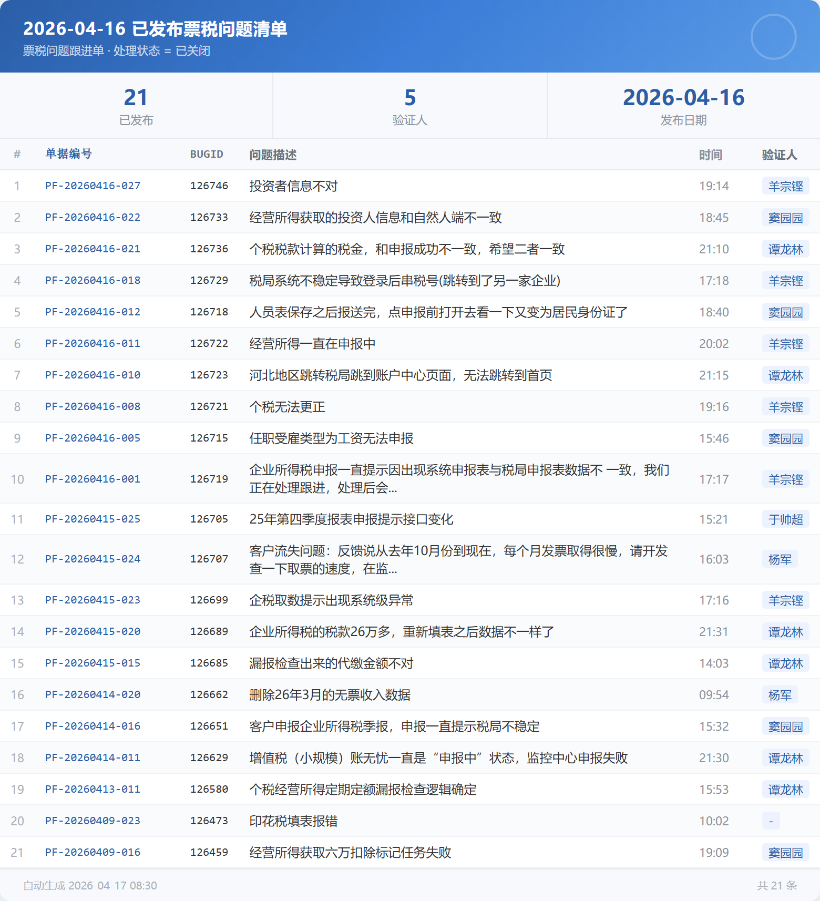This screenshot has height=901, width=820.
Task: Click description 任职受雇类型为工资无法申报
Action: (331, 438)
